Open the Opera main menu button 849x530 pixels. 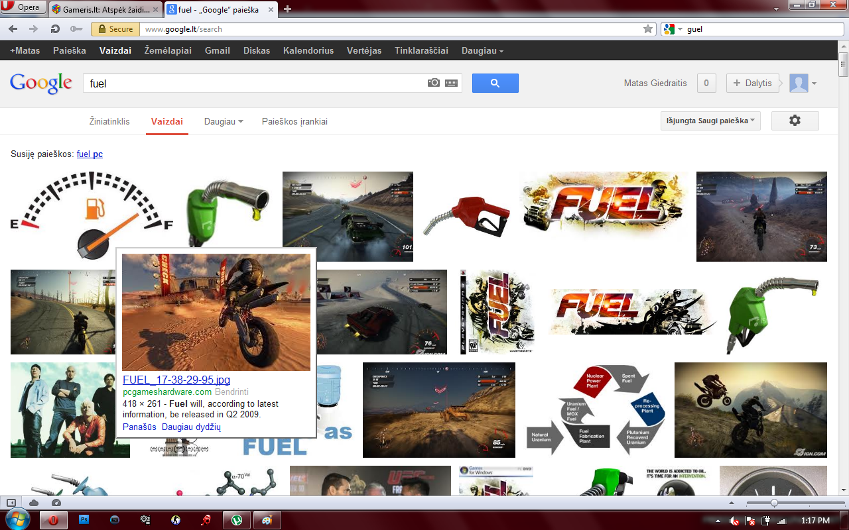point(24,8)
